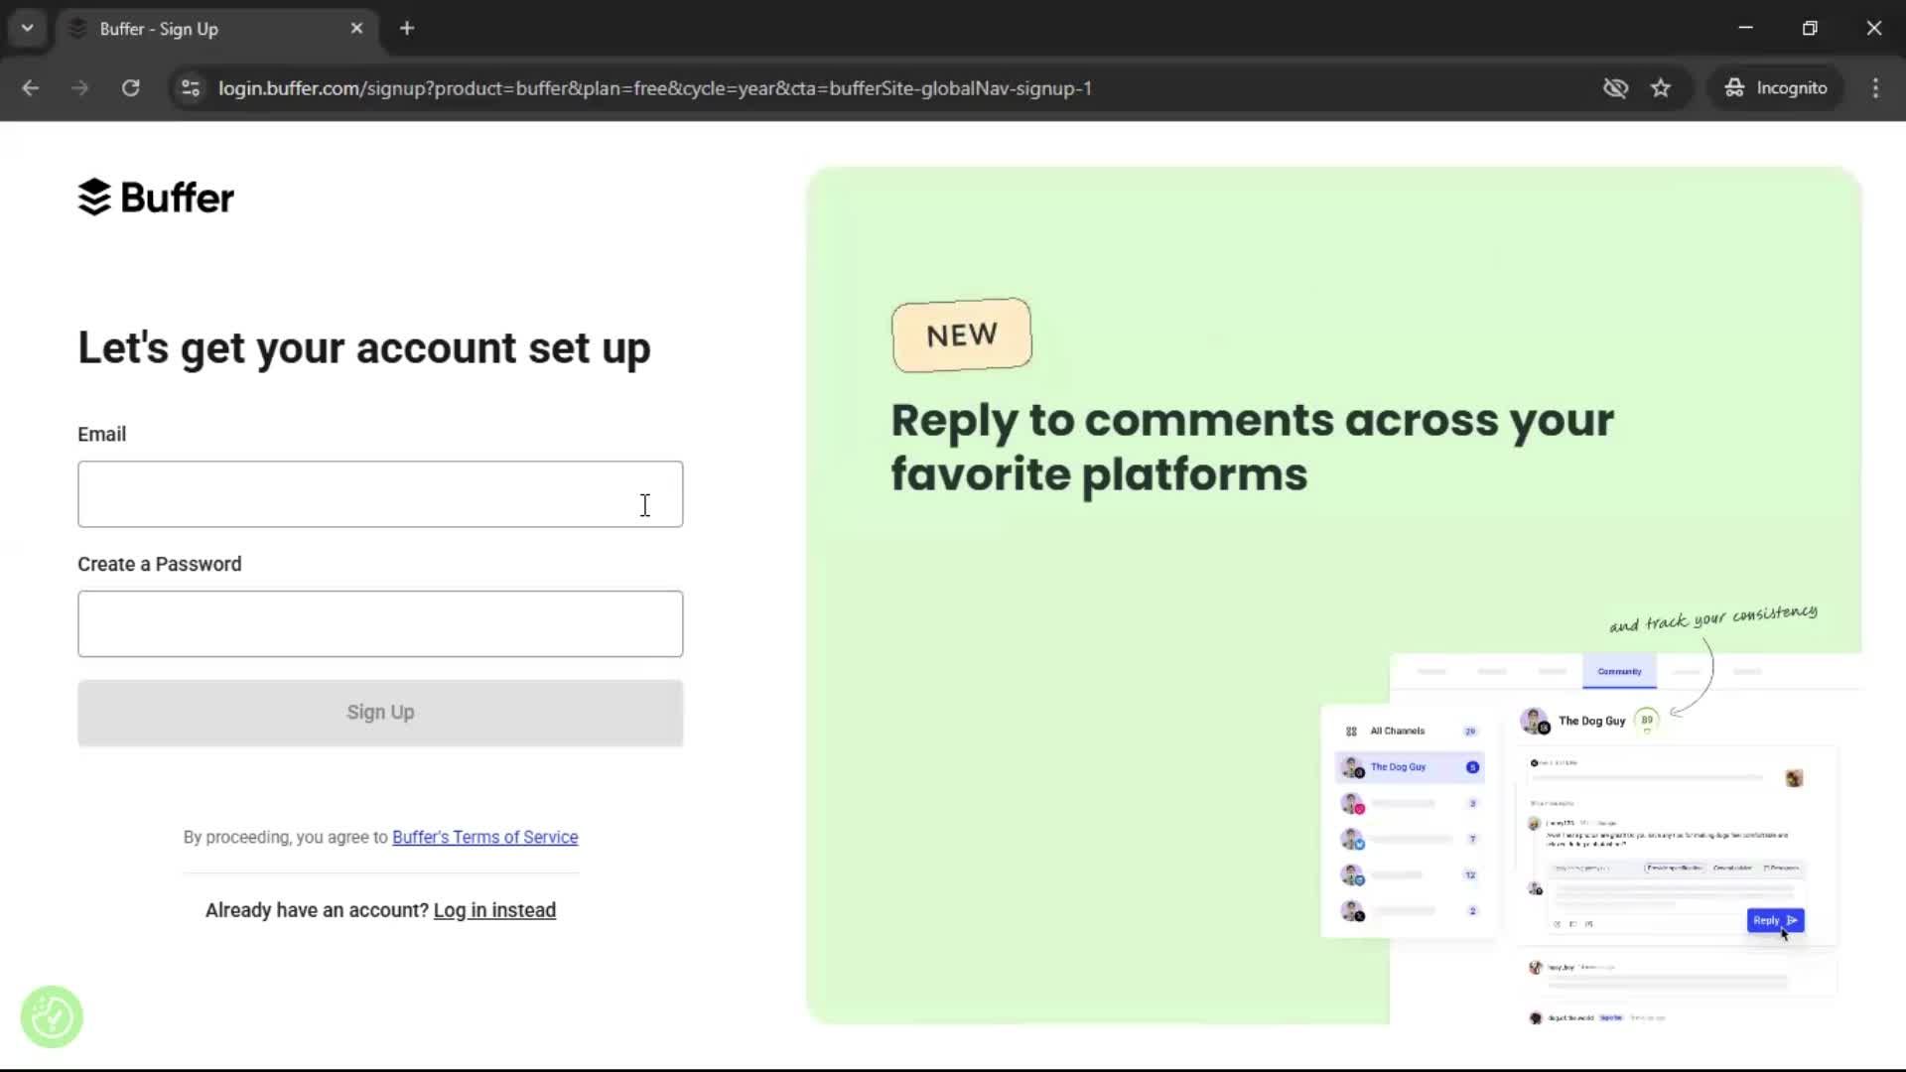Click the Incognito badge
Viewport: 1906px width, 1072px height.
1777,87
